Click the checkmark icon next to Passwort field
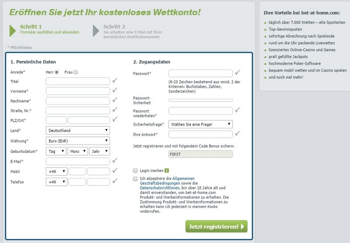 [238, 72]
